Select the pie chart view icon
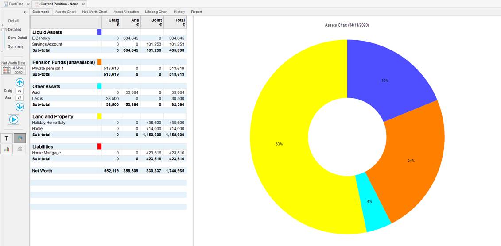 20,138
